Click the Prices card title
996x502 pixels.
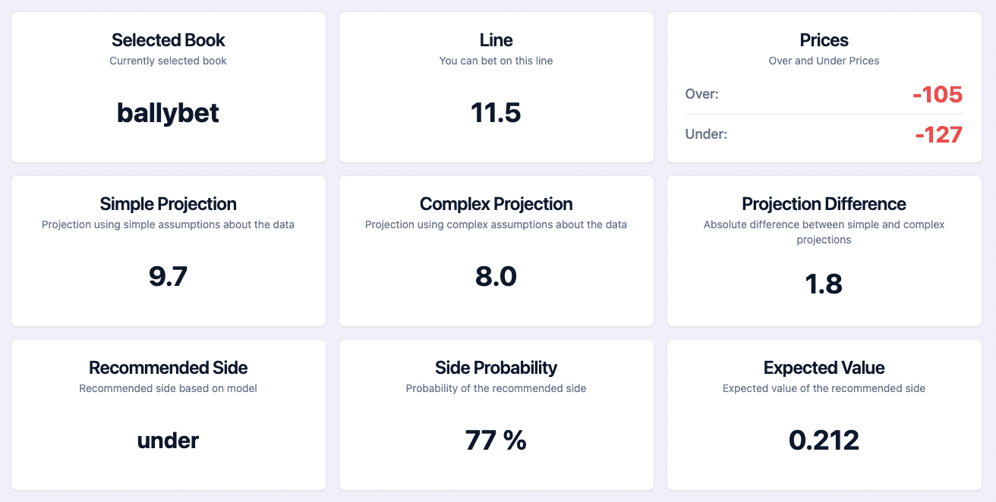pos(824,39)
